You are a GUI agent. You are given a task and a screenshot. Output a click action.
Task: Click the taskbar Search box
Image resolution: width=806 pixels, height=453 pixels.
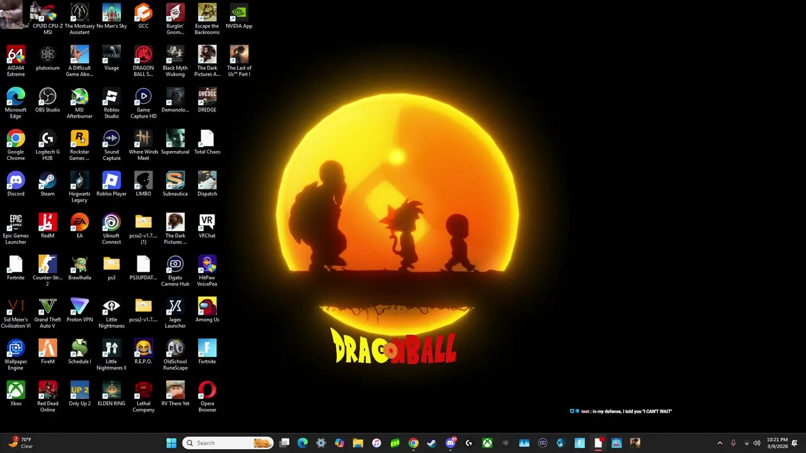227,443
